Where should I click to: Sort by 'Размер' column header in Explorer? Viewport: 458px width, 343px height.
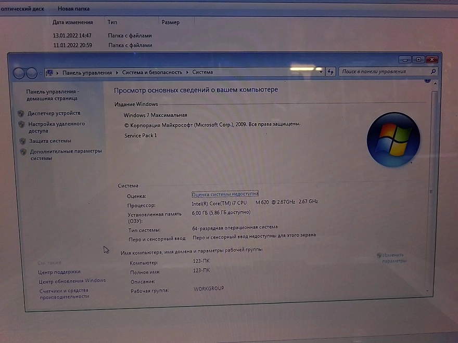tap(171, 22)
